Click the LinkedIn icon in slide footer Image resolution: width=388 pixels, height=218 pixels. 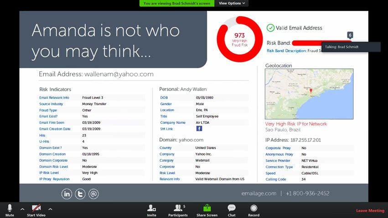67,194
